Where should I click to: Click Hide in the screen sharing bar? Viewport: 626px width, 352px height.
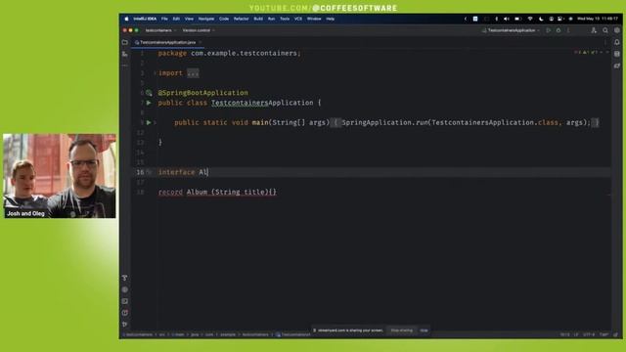[x=424, y=330]
